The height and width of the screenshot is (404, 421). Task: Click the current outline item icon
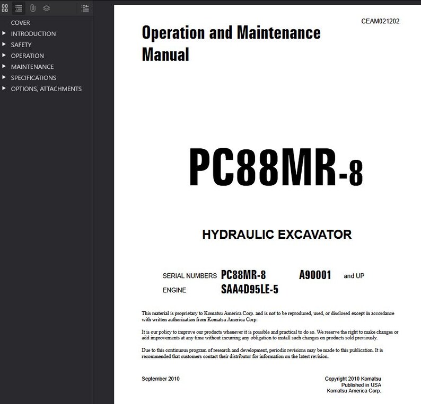[85, 8]
